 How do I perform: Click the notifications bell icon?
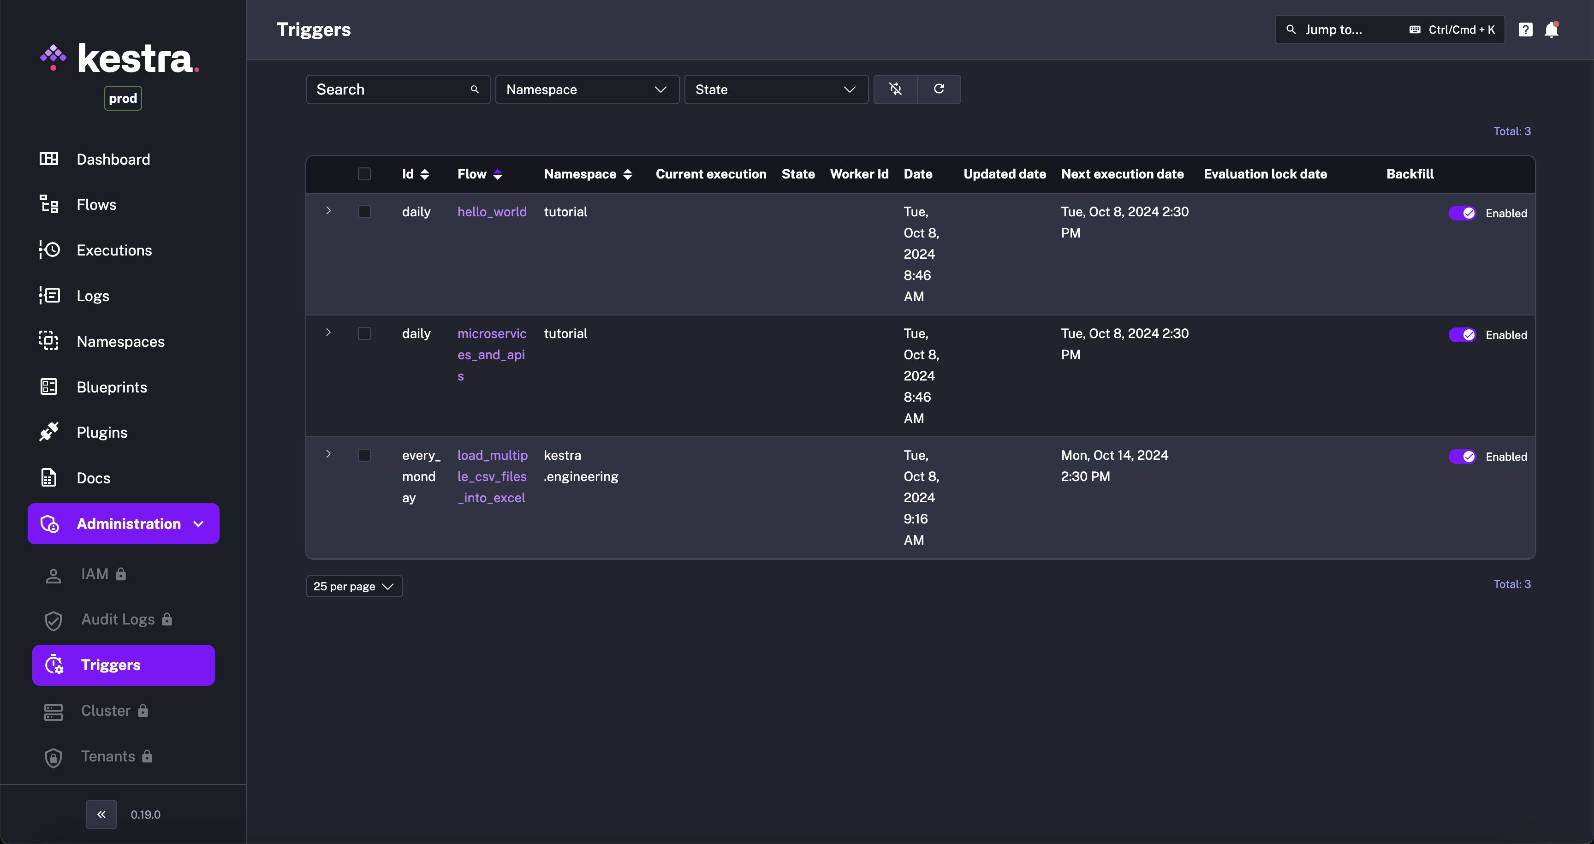tap(1551, 30)
